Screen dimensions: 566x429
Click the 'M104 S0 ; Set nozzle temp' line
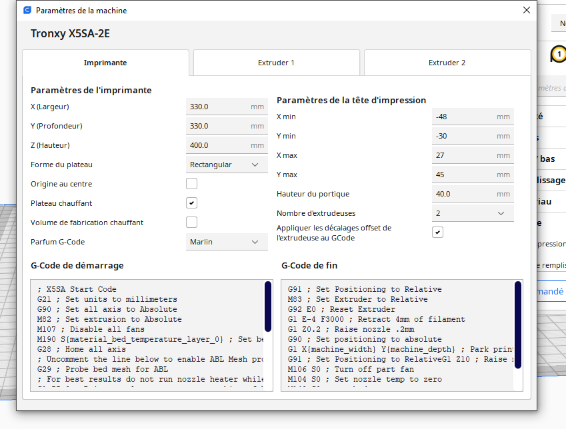click(x=365, y=380)
